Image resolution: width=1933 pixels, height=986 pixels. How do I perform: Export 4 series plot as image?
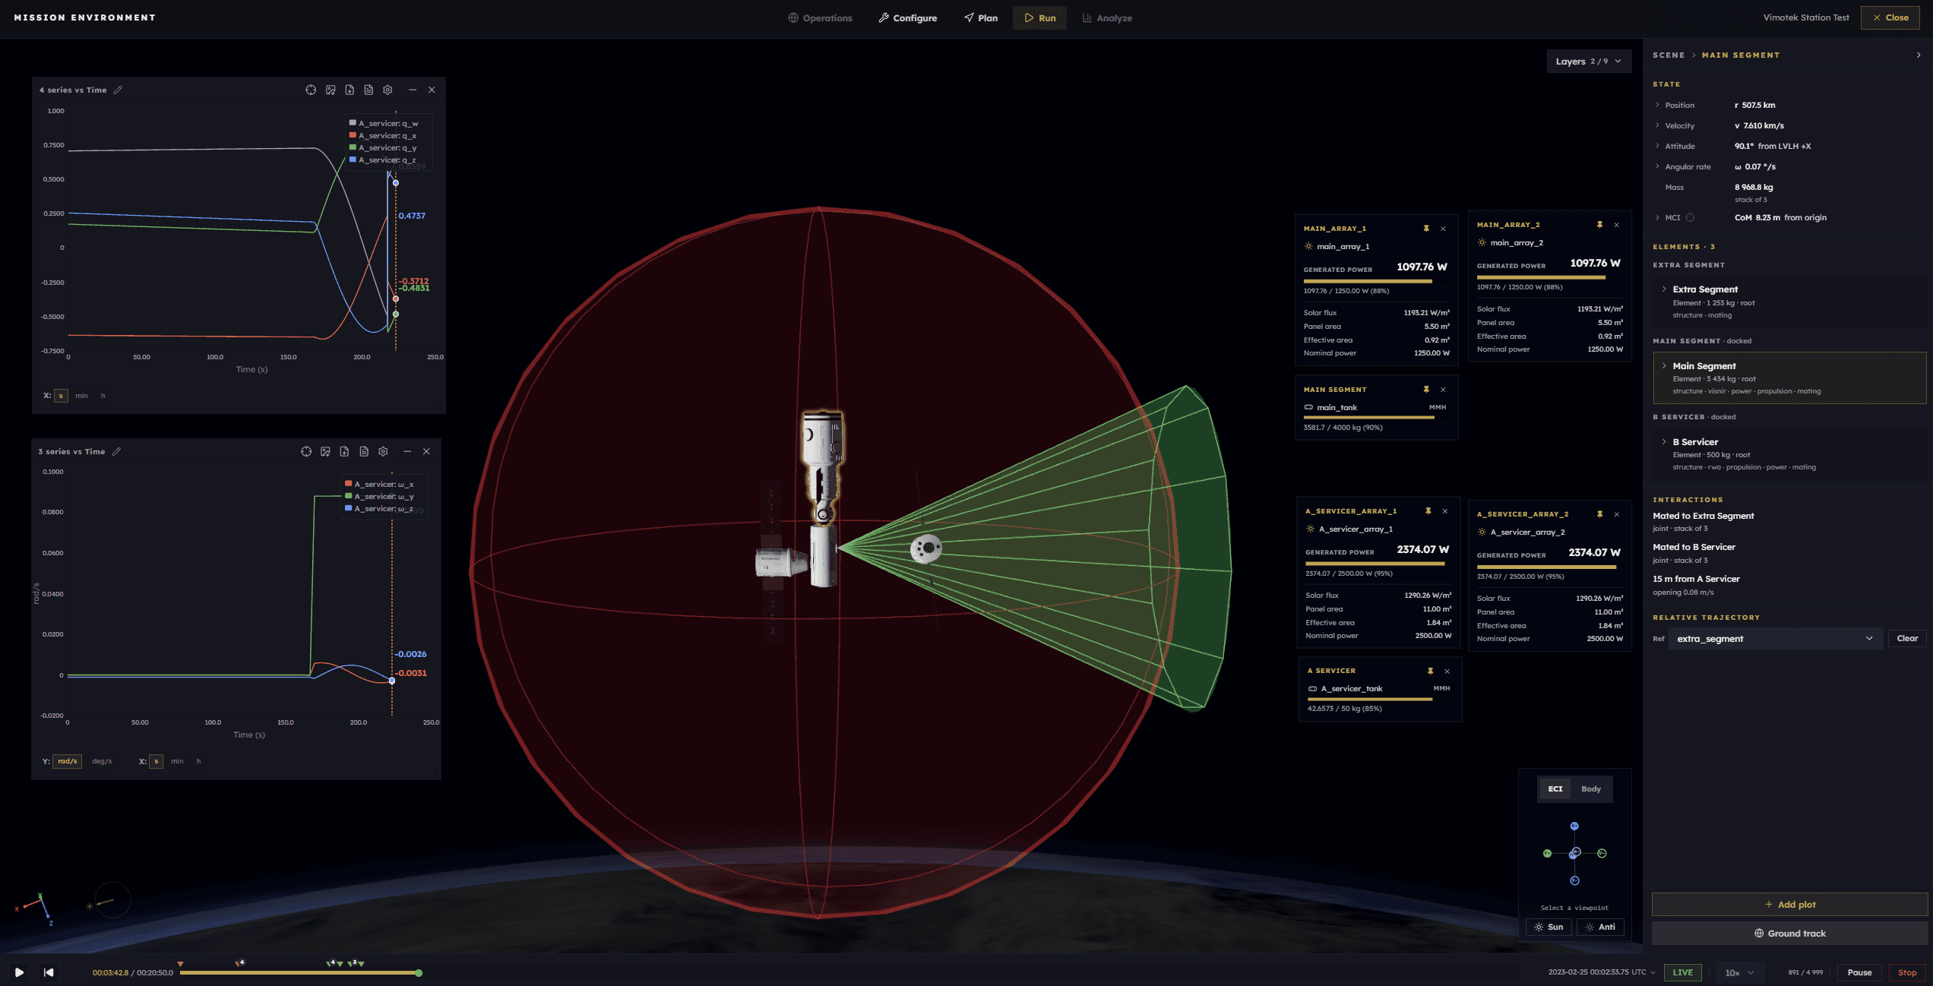coord(331,90)
